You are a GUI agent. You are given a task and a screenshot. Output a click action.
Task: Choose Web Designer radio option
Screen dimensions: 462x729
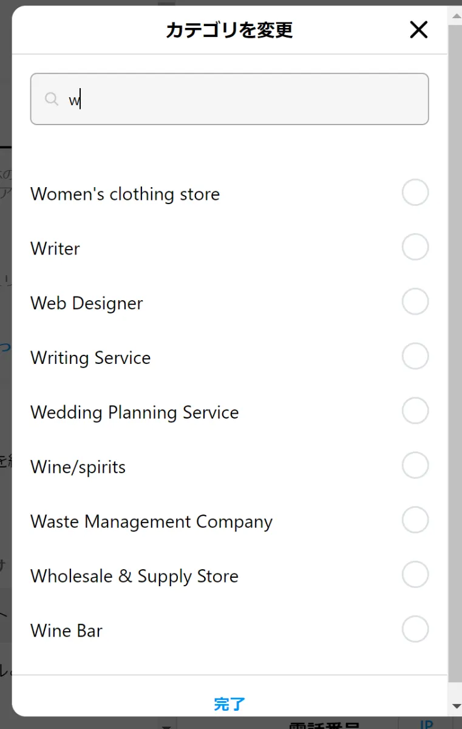415,302
